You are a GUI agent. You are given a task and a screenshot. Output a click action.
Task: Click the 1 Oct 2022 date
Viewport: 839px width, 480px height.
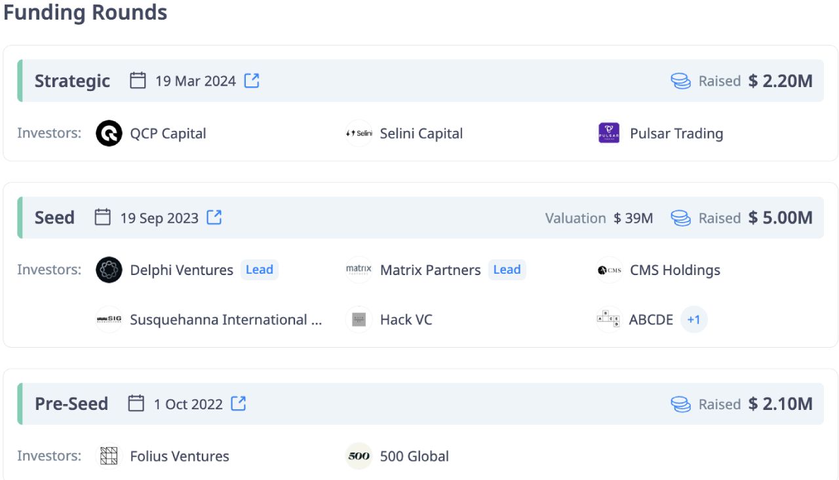188,404
